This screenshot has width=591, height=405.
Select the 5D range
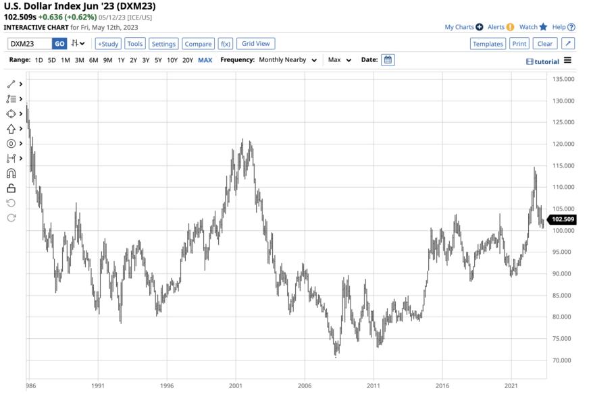pyautogui.click(x=52, y=60)
